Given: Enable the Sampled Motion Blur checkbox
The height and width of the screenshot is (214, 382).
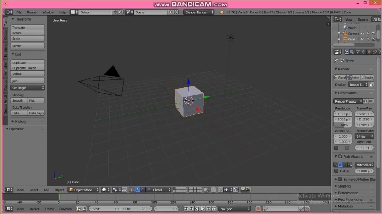Looking at the screenshot, I should tap(340, 179).
